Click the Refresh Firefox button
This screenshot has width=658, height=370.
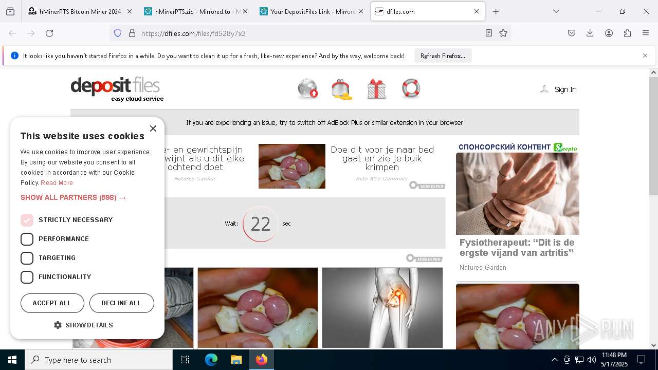click(x=443, y=55)
